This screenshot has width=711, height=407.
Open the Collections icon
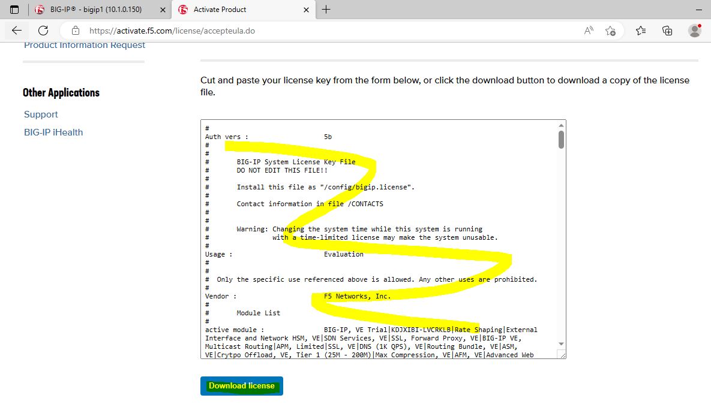point(667,31)
